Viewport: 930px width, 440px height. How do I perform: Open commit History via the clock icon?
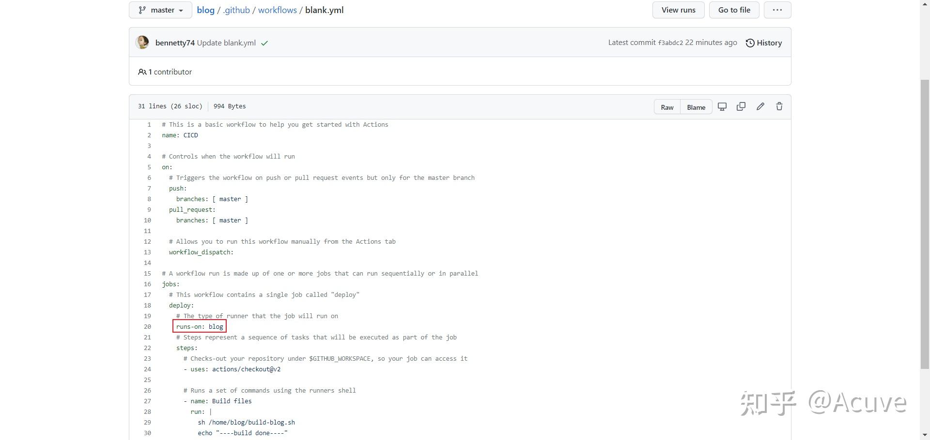click(x=750, y=43)
